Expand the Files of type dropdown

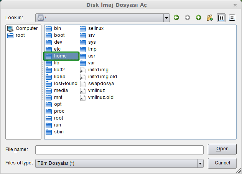click(x=200, y=163)
